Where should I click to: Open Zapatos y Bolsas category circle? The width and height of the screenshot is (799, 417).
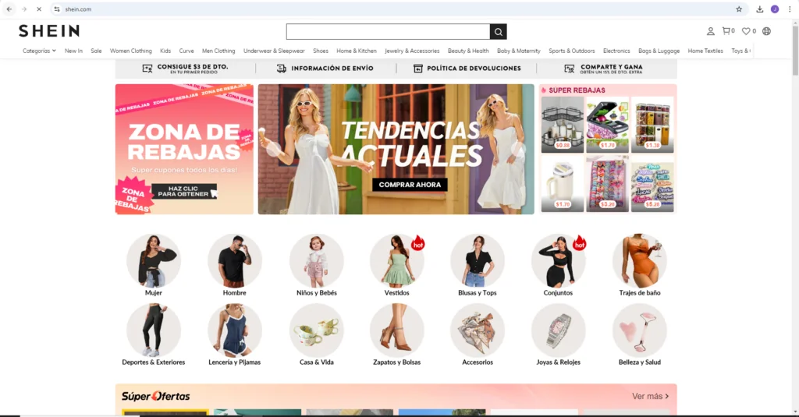click(x=396, y=330)
